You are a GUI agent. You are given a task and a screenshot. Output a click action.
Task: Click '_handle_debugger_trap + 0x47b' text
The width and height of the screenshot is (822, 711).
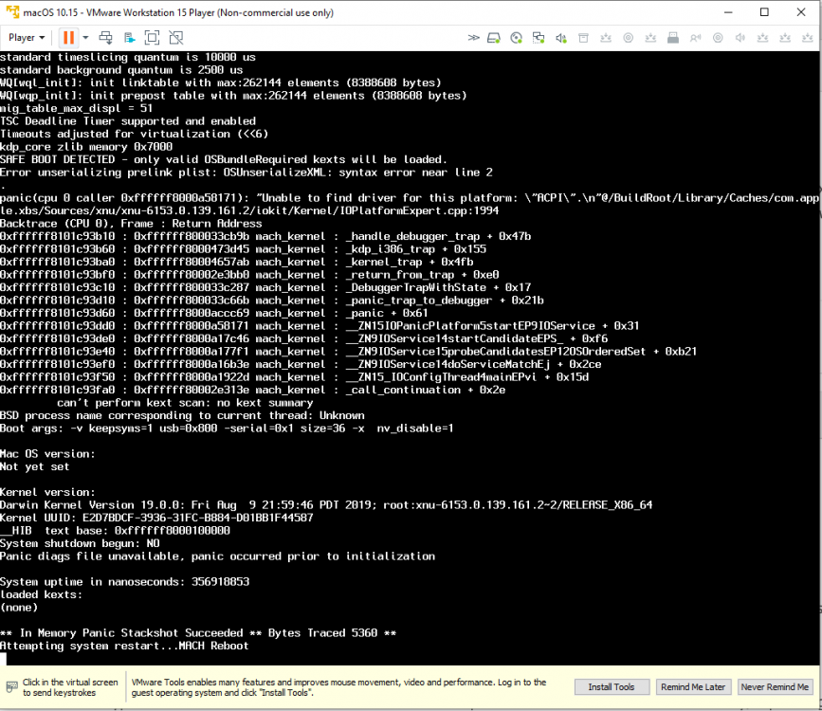tap(438, 236)
